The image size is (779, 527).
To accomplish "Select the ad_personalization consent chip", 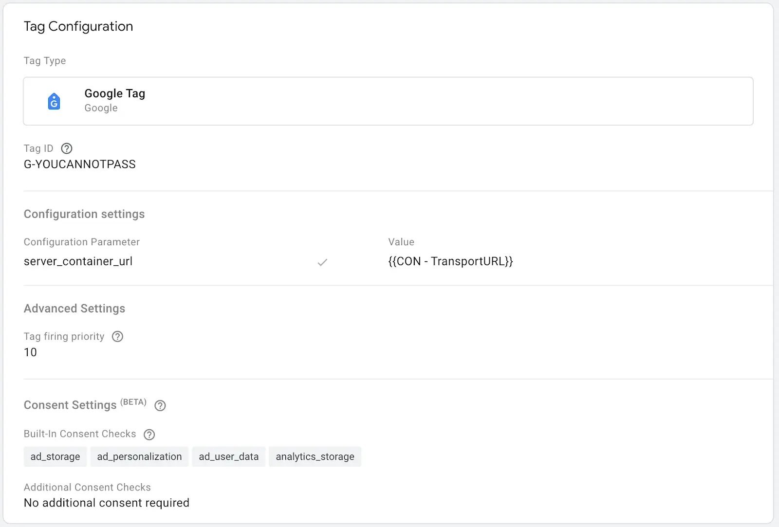I will (x=139, y=456).
